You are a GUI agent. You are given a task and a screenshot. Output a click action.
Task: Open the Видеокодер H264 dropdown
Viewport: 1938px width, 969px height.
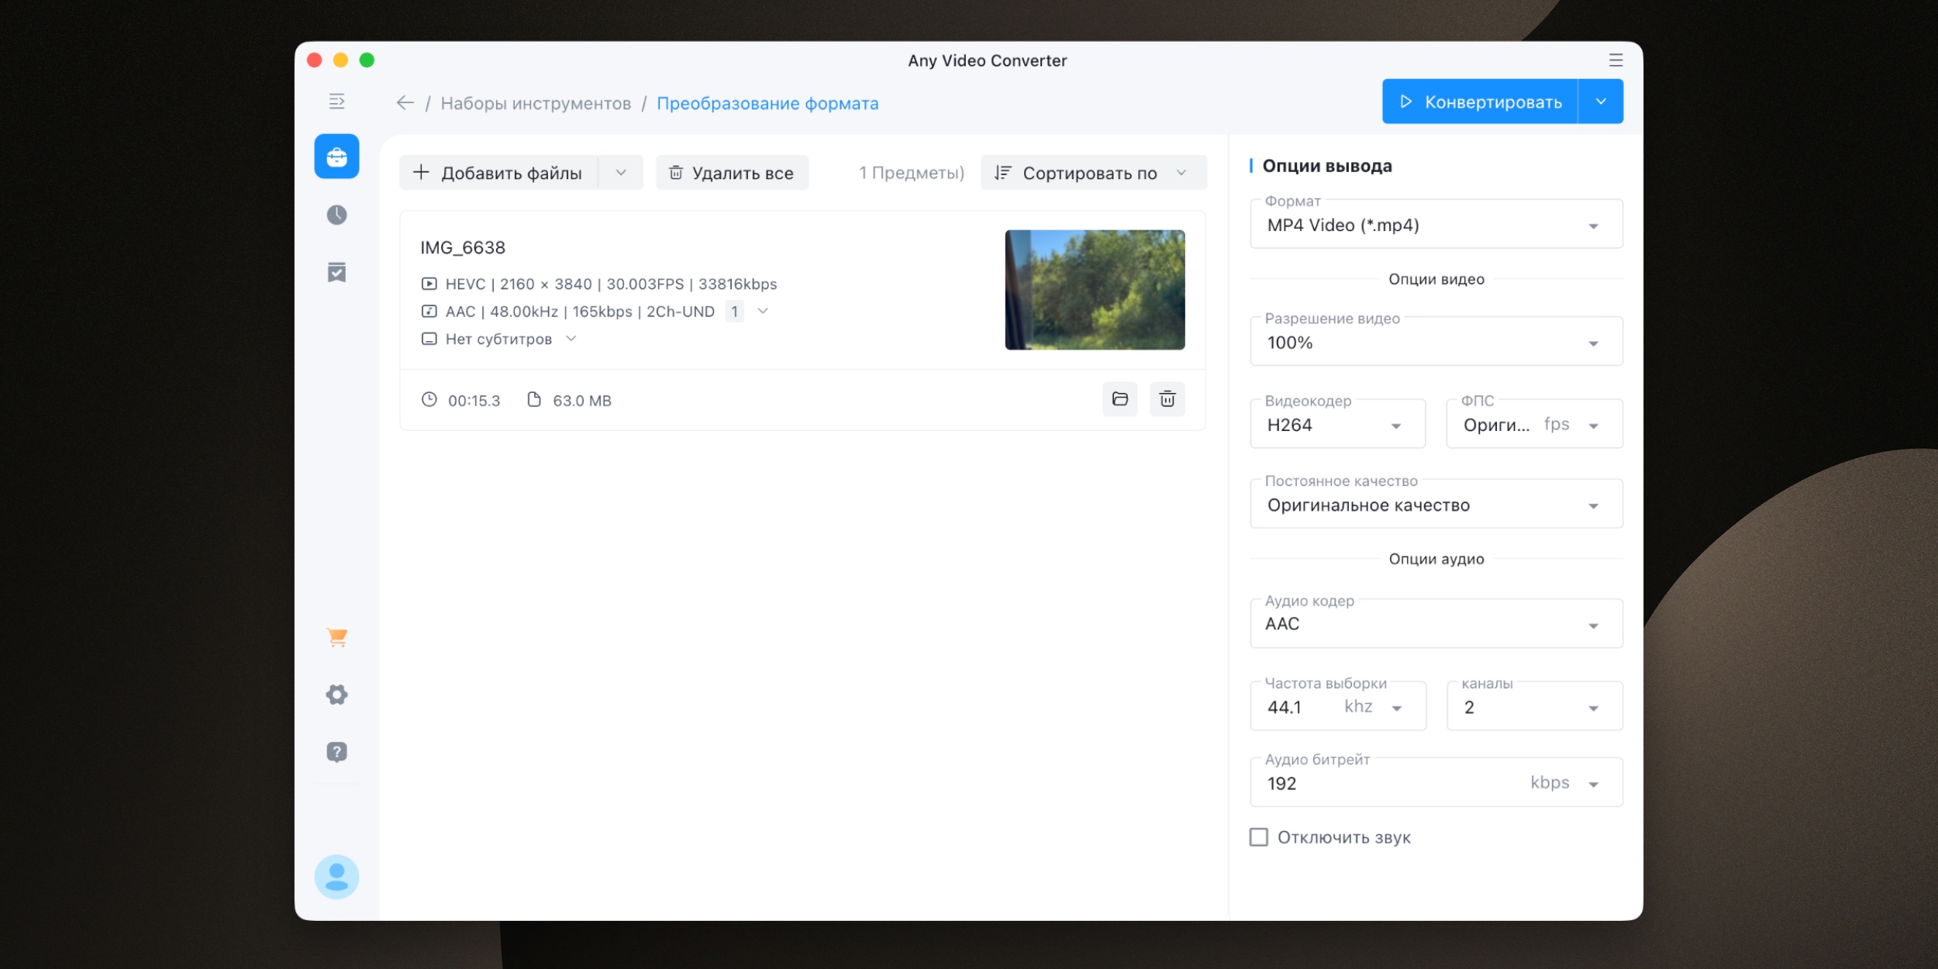point(1338,424)
